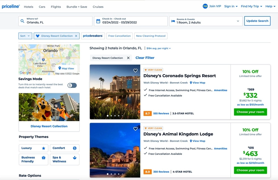The width and height of the screenshot is (278, 180).
Task: Close the Disney Resort Collection tag beside Clear Filter
Action: point(128,58)
